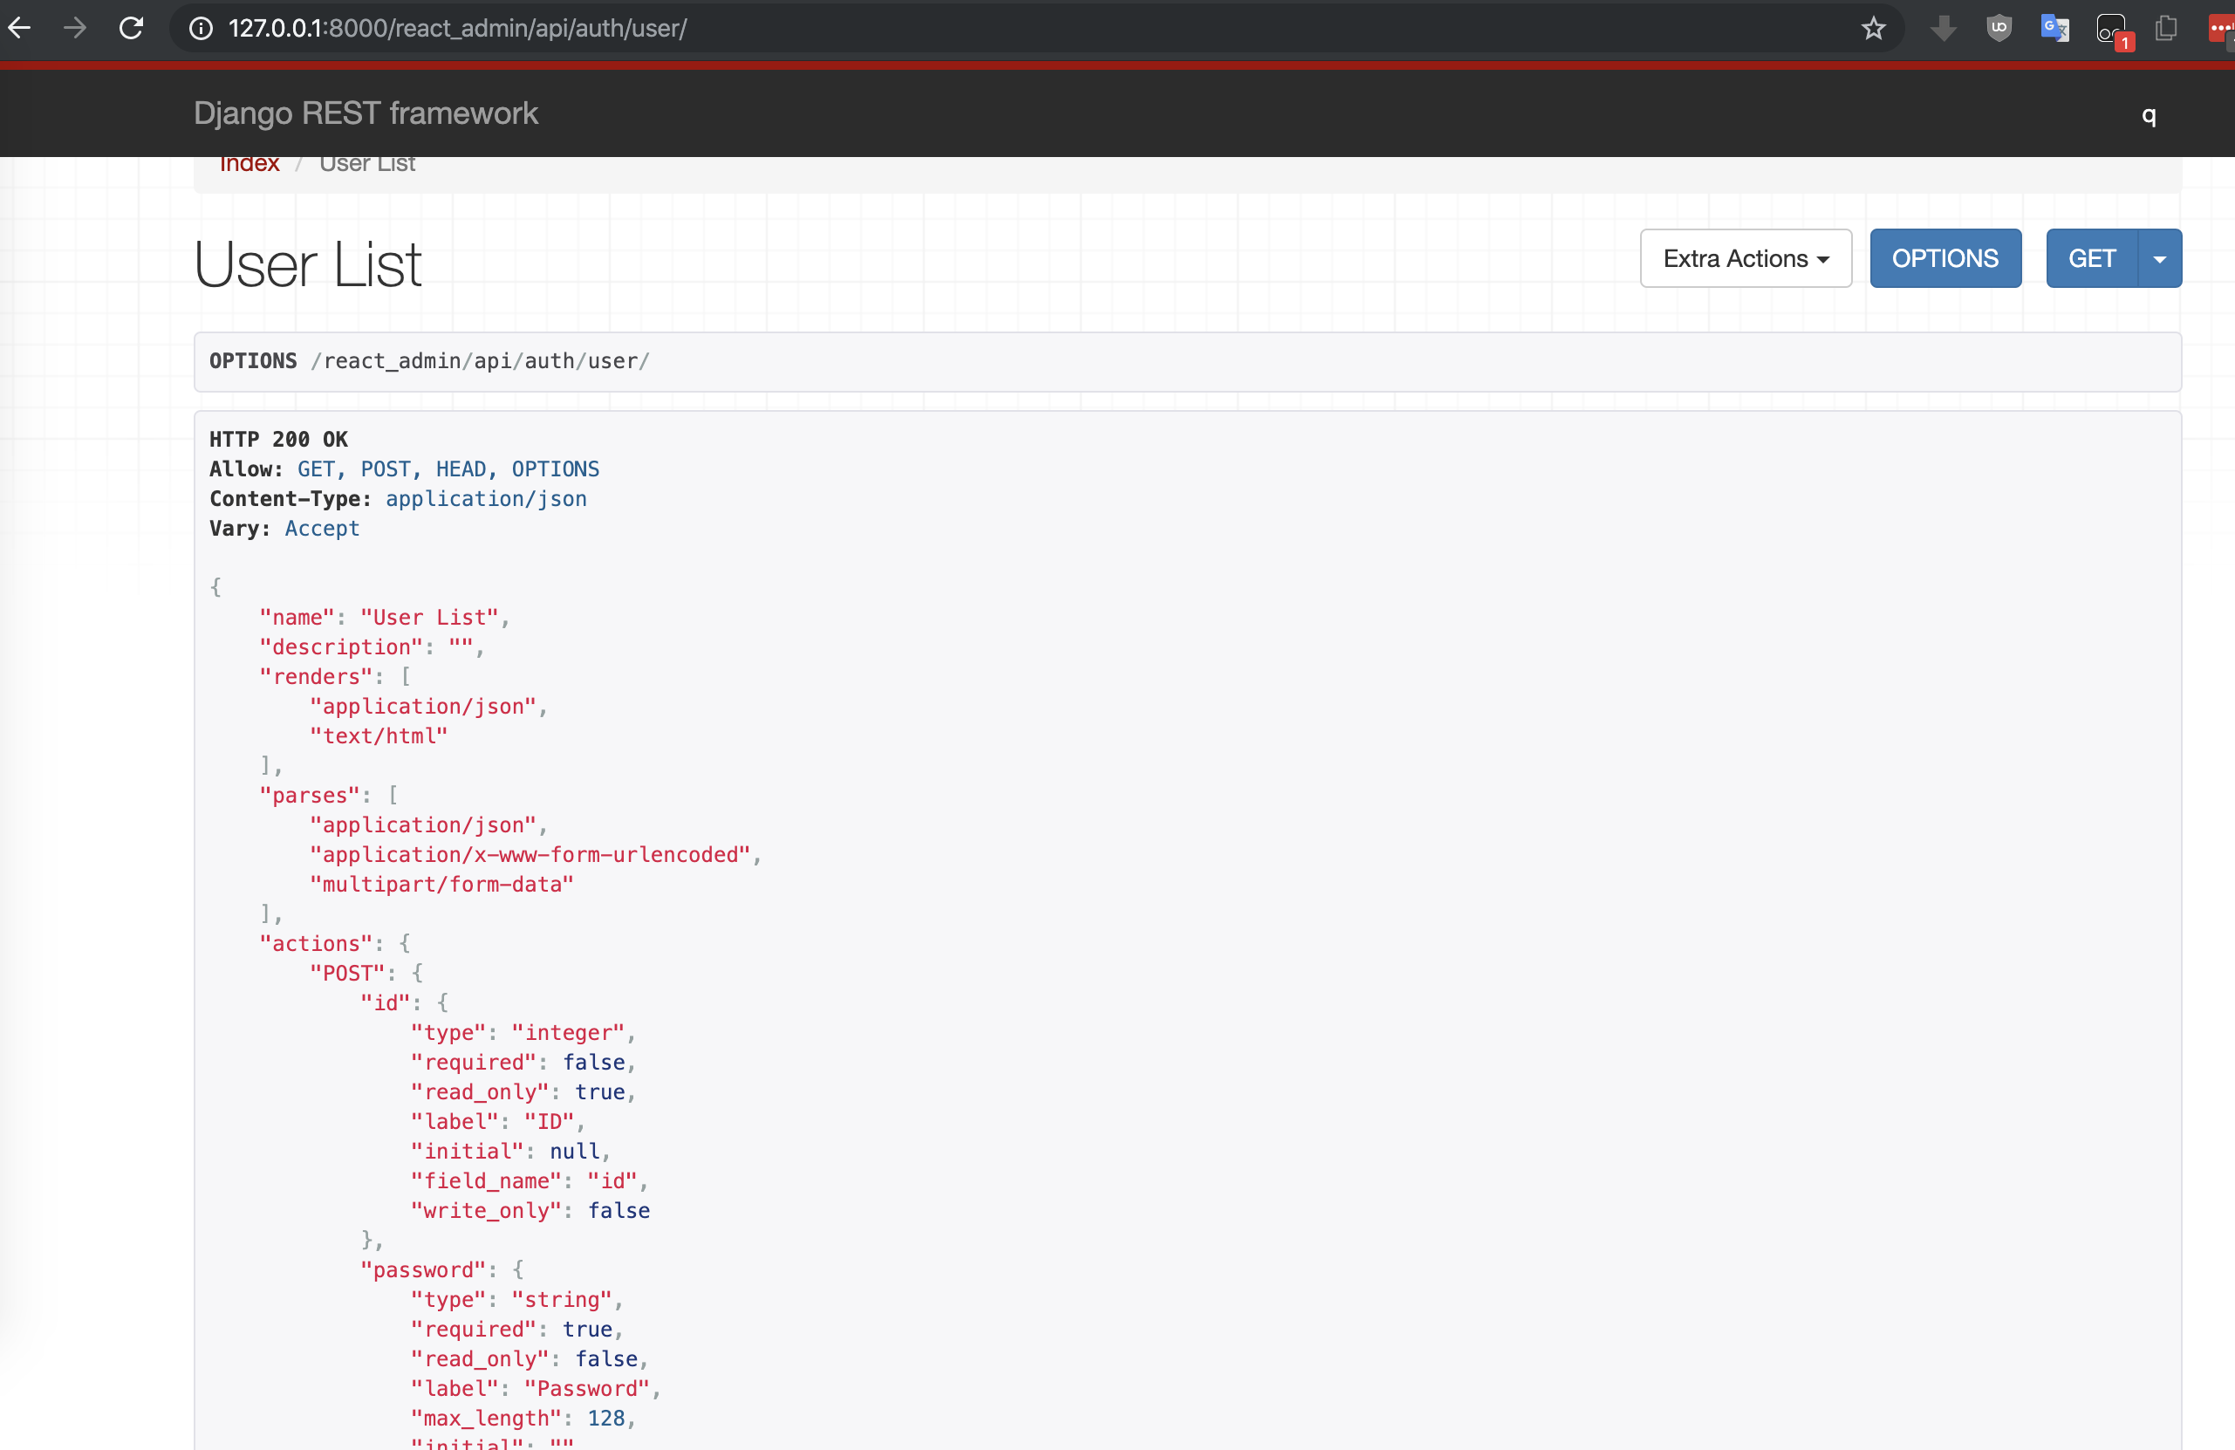Click the OPTIONS request path box

[1186, 361]
